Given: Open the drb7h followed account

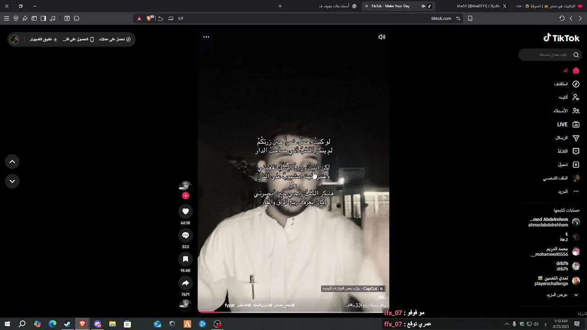Looking at the screenshot, I should tap(568, 266).
